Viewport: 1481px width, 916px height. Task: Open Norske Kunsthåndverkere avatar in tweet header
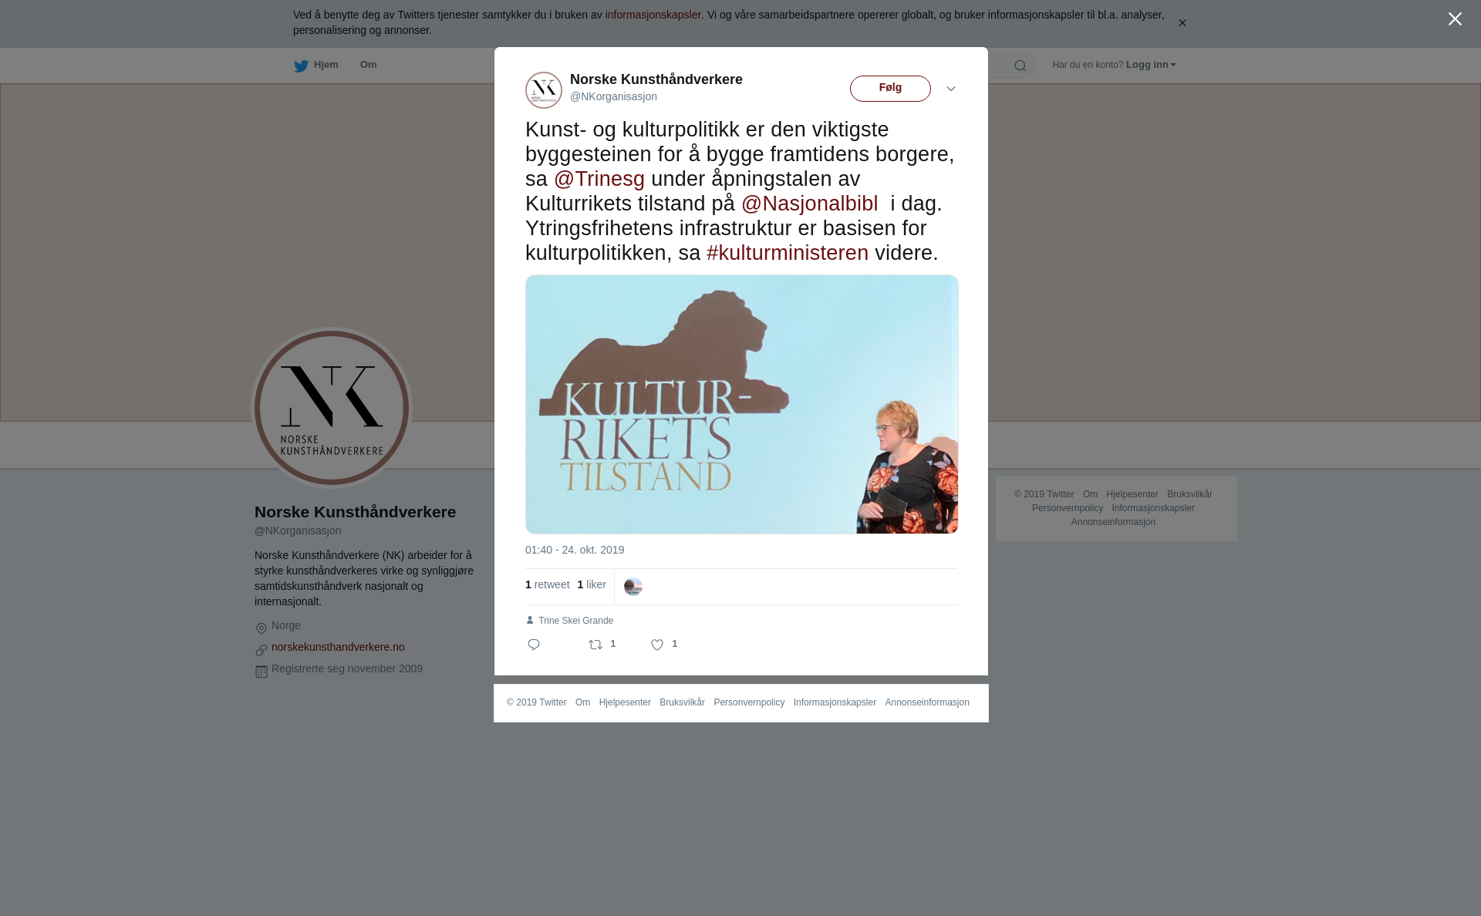pyautogui.click(x=544, y=90)
